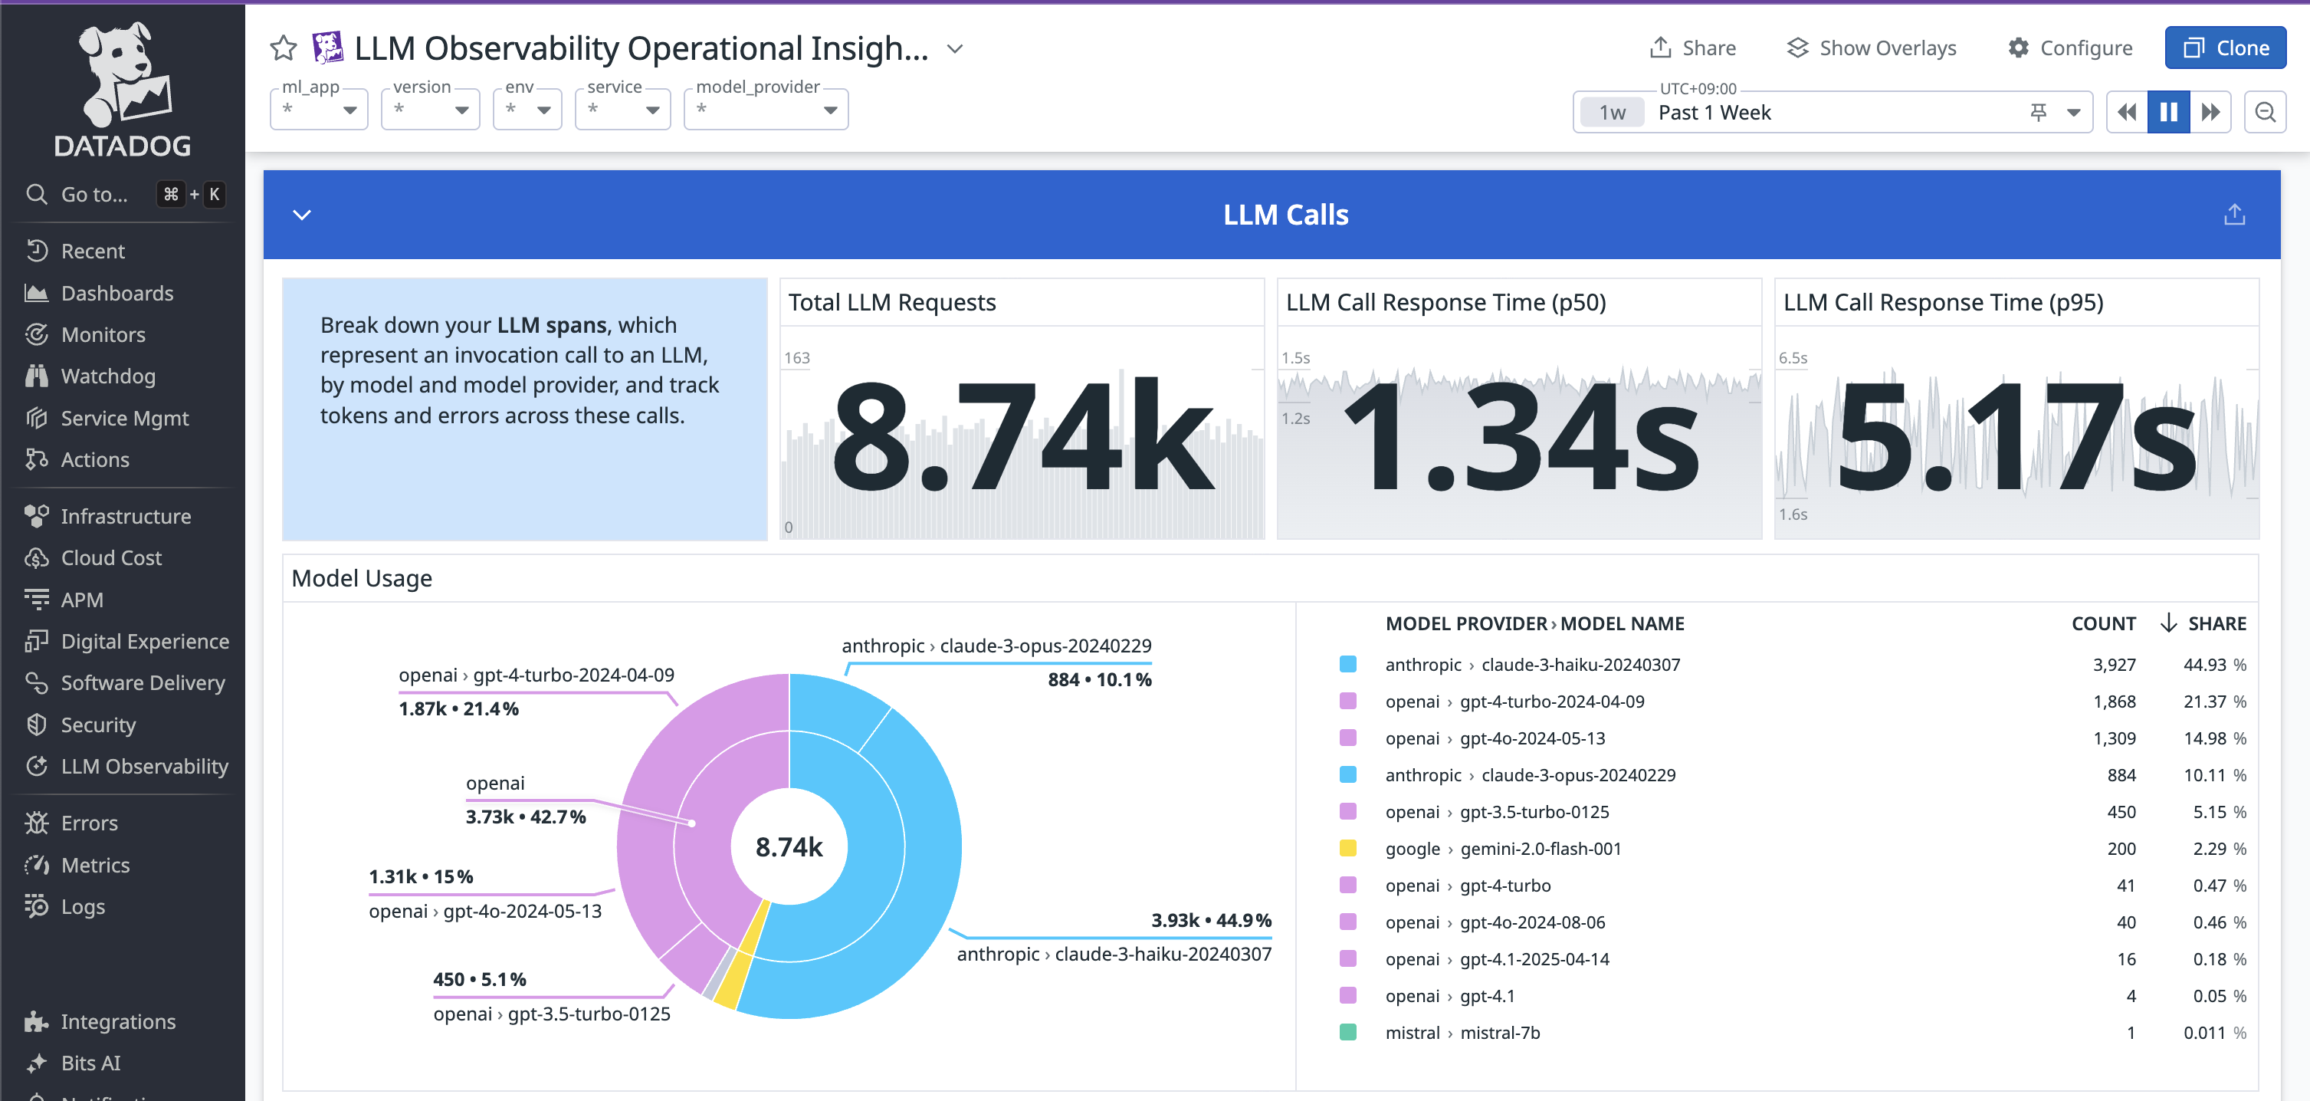Click the zoom-out magnifier icon

click(2264, 112)
